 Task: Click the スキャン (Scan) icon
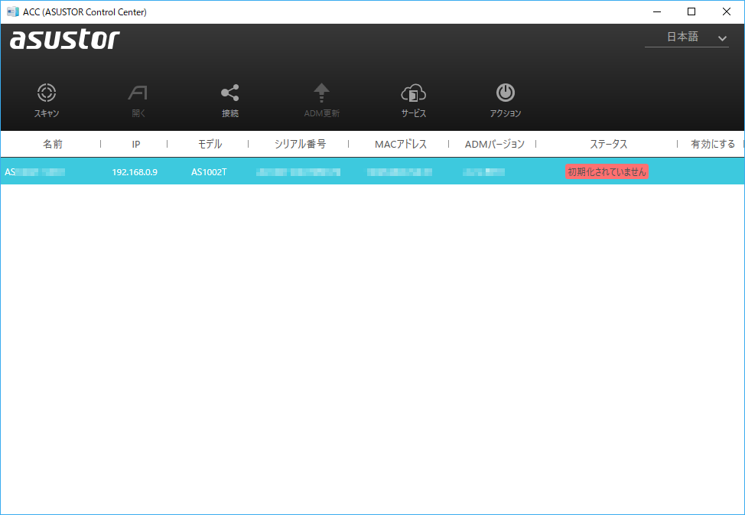point(47,93)
